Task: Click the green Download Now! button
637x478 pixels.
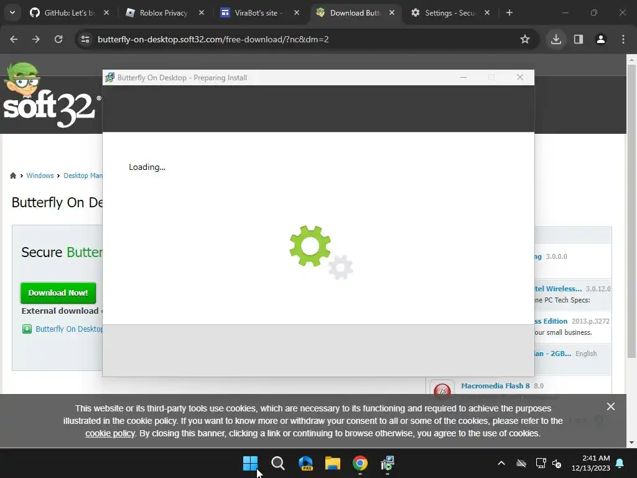Action: [x=58, y=293]
